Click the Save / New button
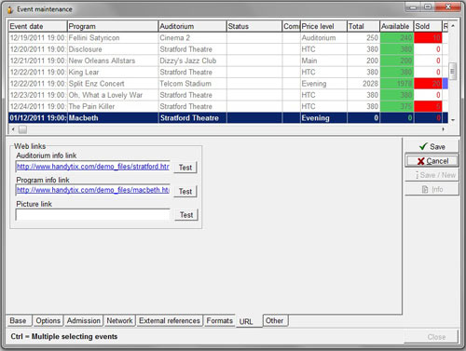The width and height of the screenshot is (466, 351). click(432, 175)
